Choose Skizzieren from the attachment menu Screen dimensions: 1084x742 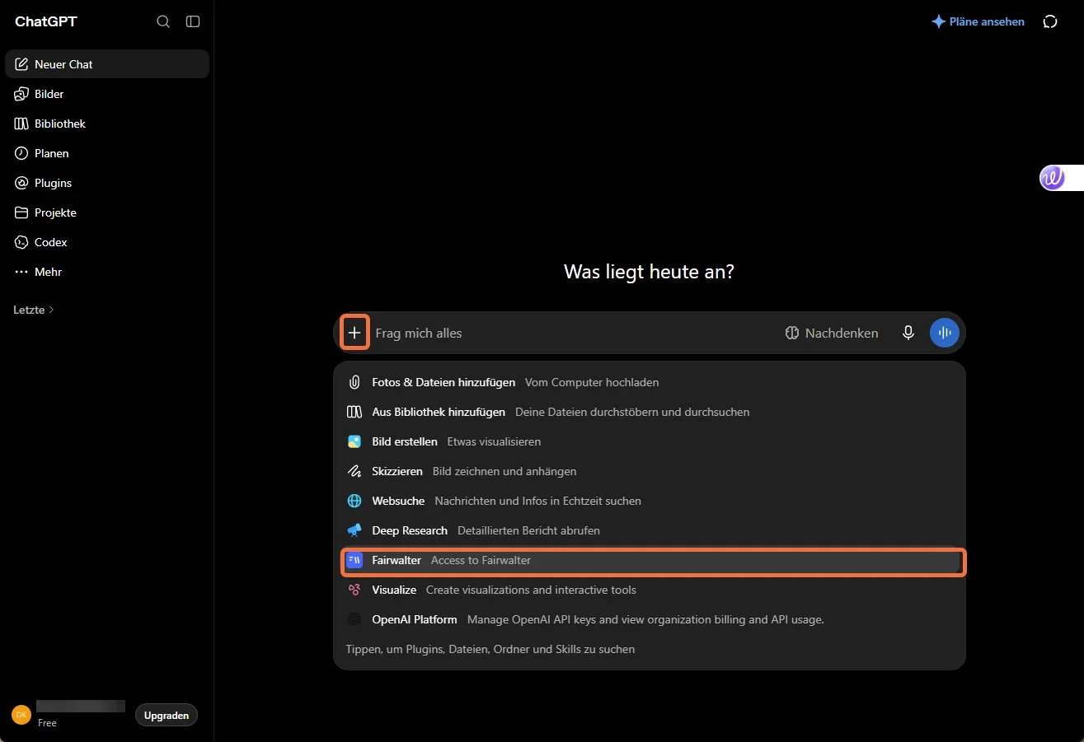tap(650, 471)
